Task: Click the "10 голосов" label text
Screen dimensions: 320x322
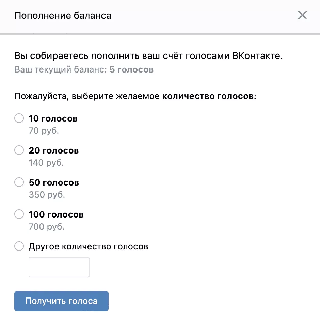Action: coord(53,119)
